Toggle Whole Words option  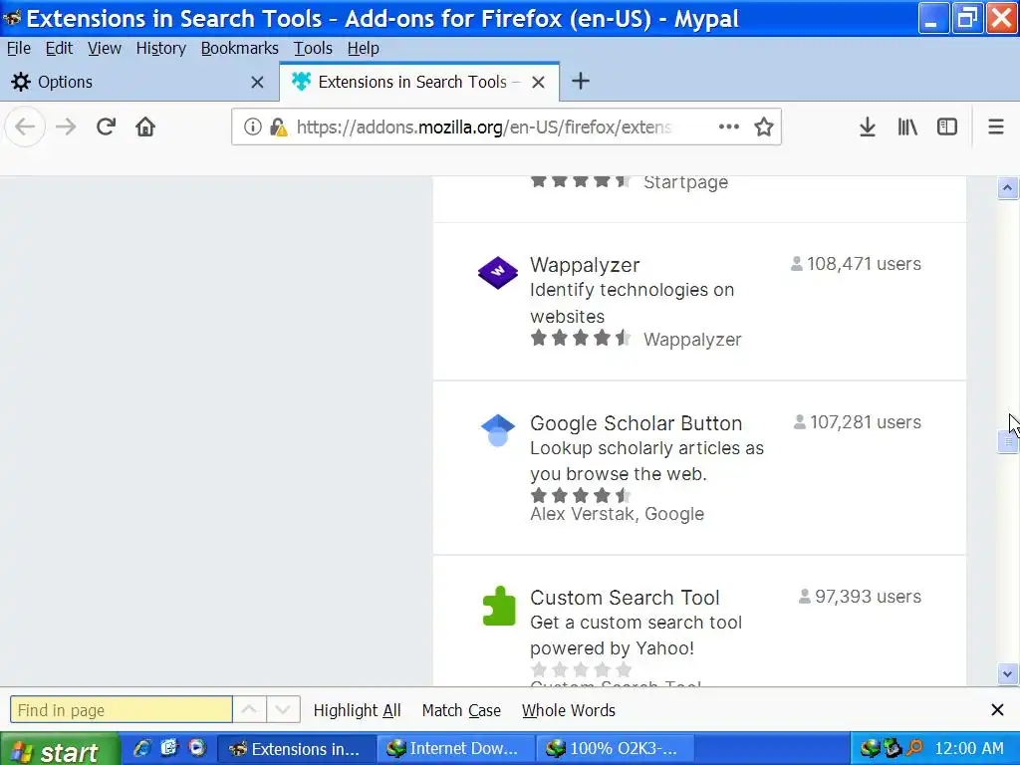(x=569, y=710)
